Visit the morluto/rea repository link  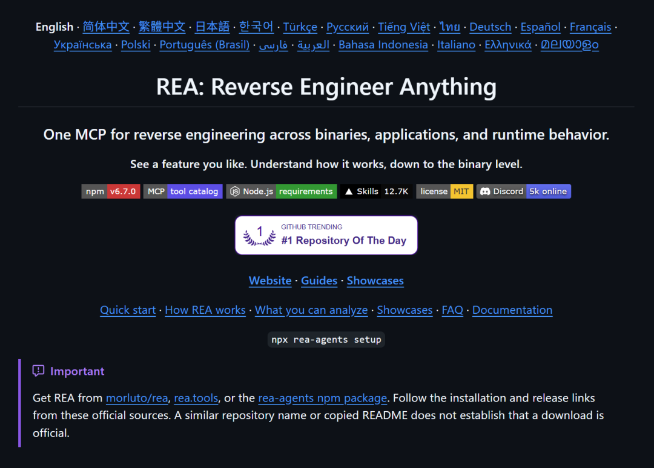137,398
